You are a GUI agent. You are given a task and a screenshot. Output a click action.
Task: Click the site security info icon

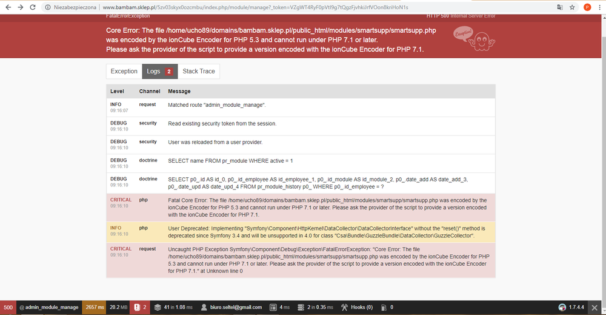47,7
